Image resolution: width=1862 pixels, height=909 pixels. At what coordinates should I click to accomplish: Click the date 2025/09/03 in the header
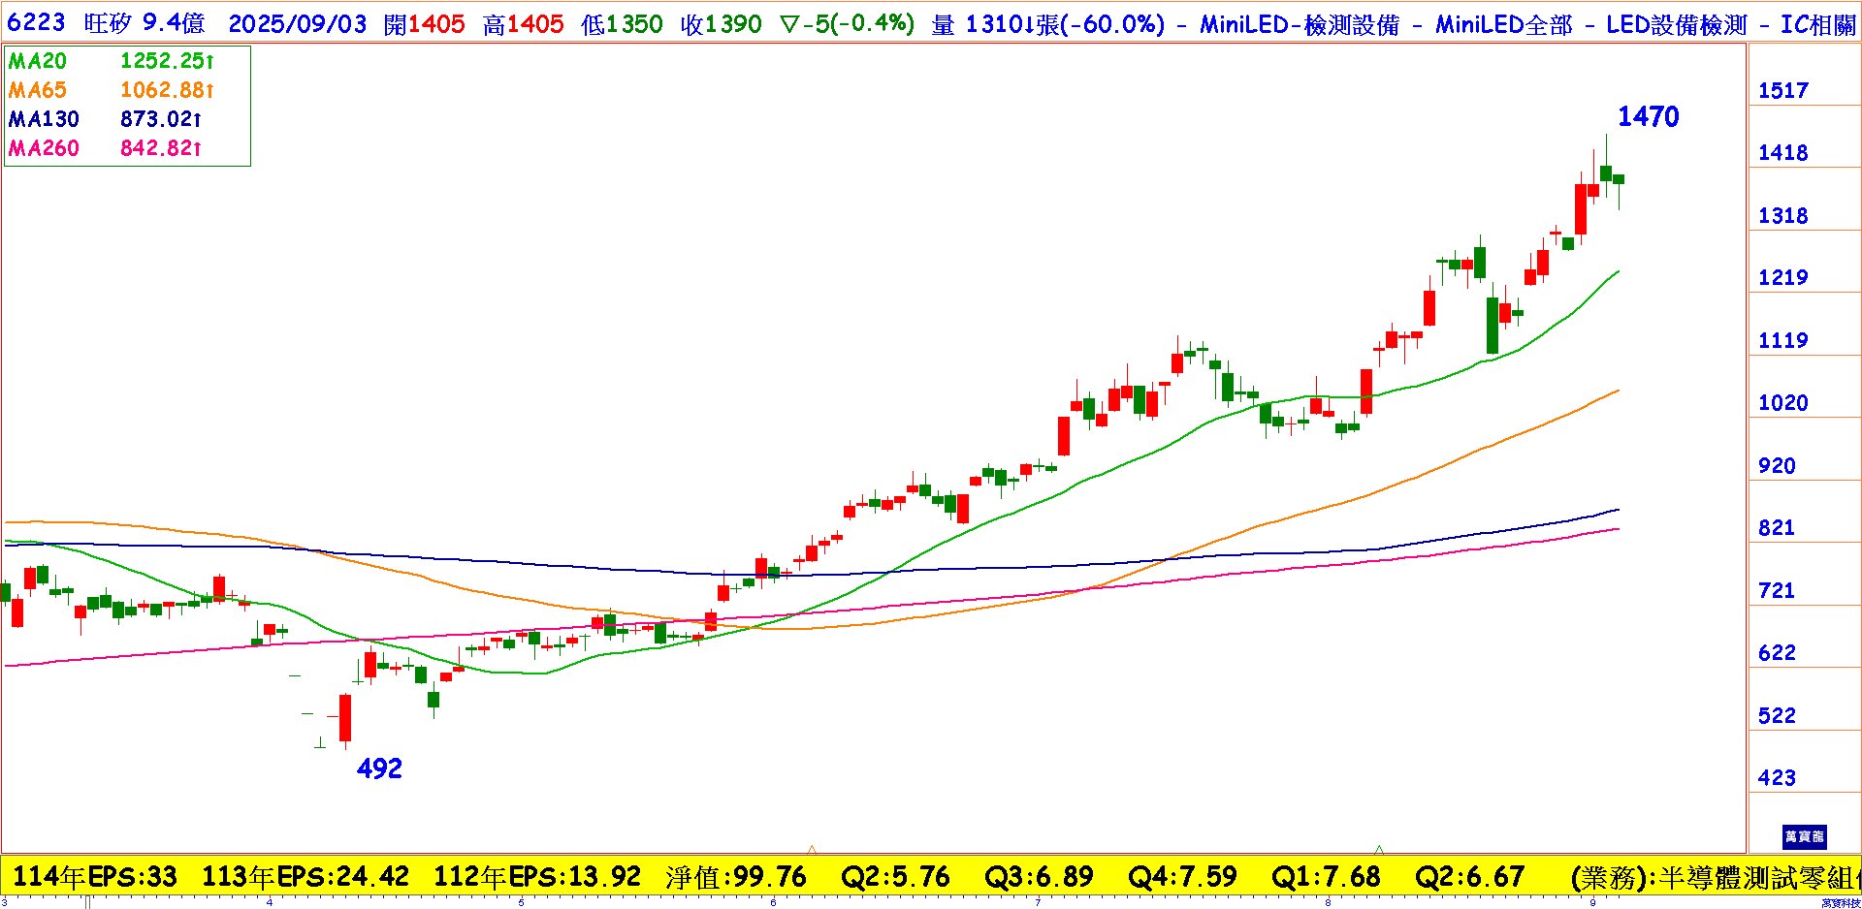[298, 24]
